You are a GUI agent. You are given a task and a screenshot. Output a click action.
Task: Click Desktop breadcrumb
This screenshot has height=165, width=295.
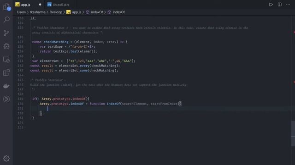point(56,12)
